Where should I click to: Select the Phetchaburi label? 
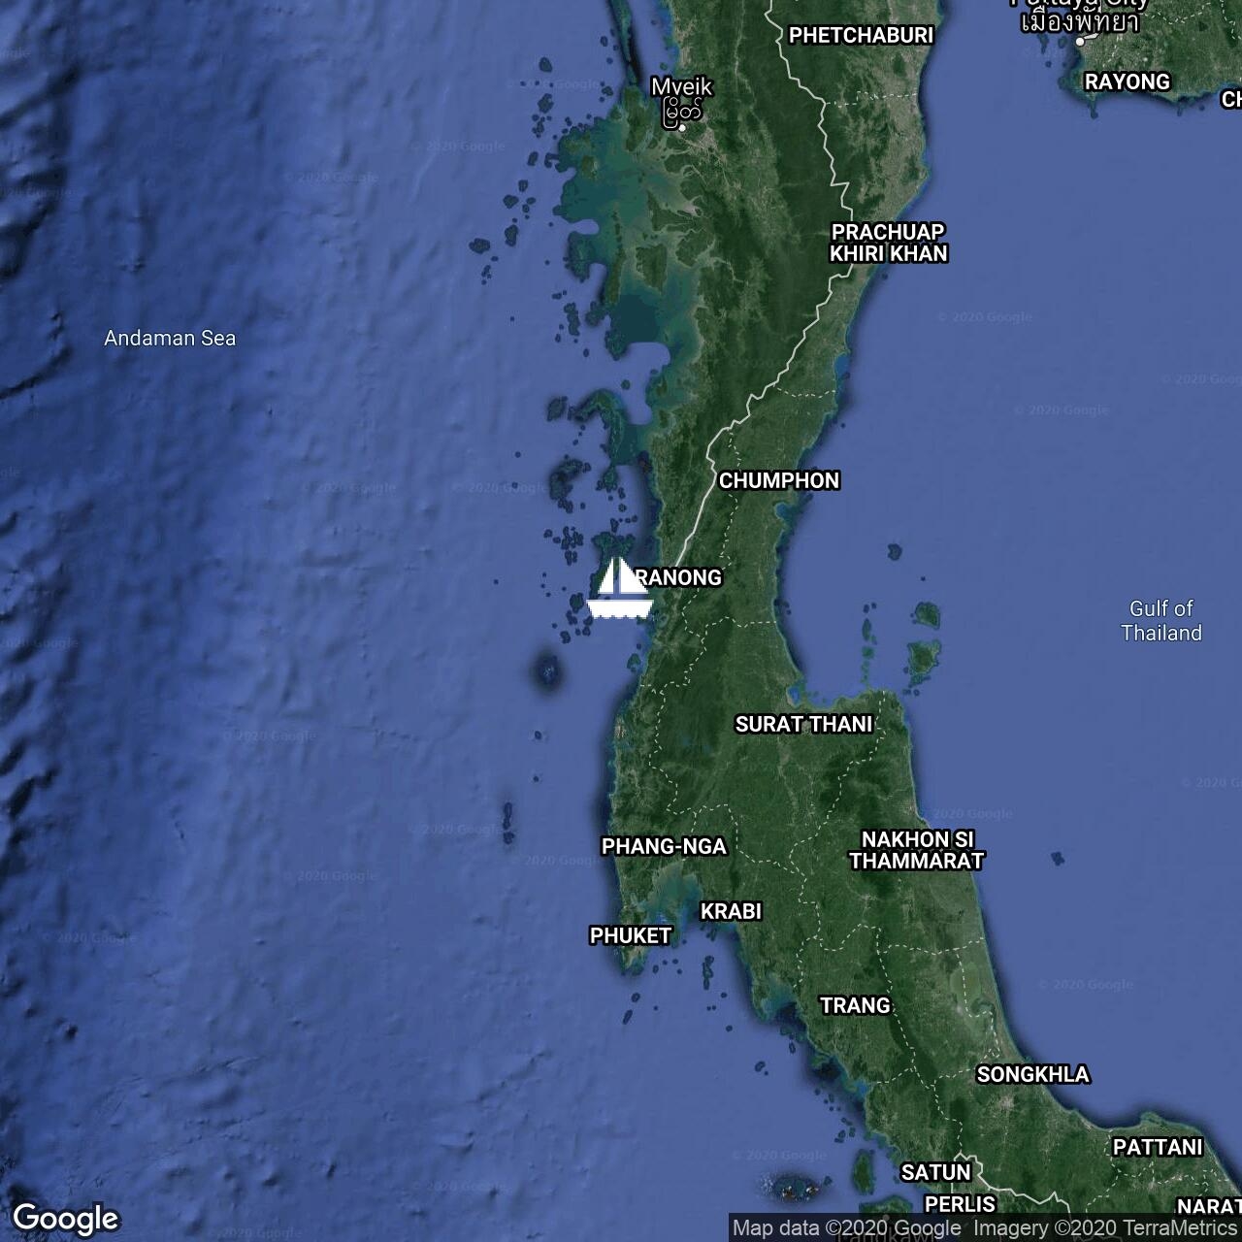pyautogui.click(x=861, y=35)
